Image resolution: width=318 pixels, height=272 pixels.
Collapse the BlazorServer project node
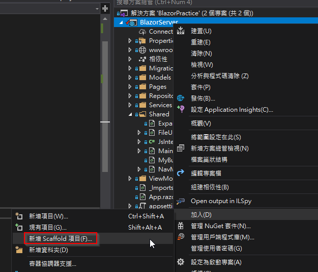coord(121,22)
